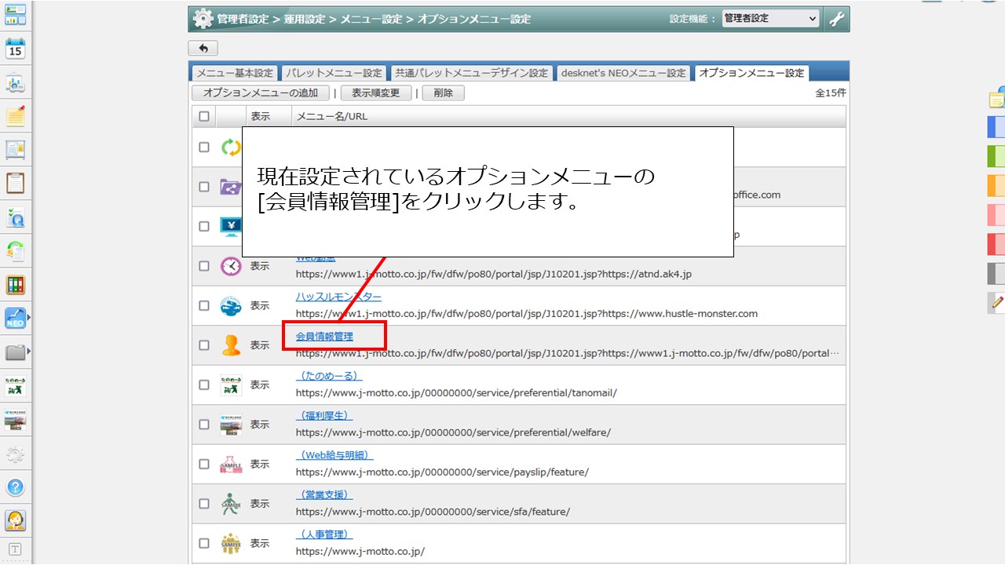Toggle the select-all checkbox in table header
This screenshot has width=1005, height=565.
(204, 116)
